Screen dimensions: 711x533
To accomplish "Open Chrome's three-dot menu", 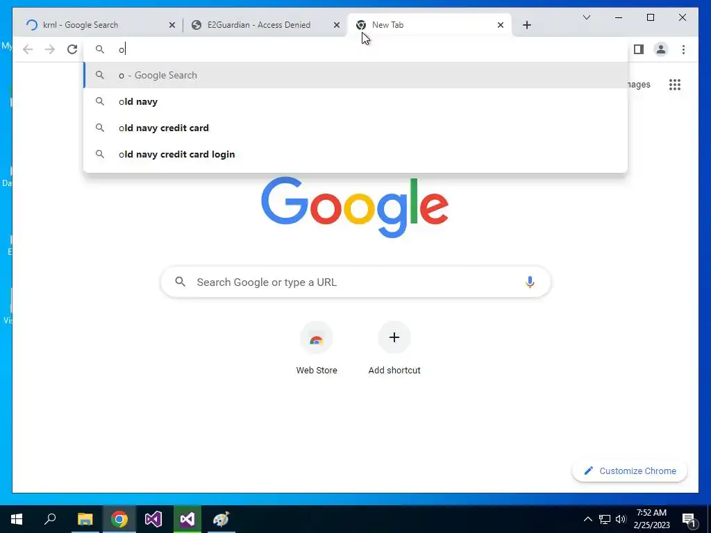I will click(683, 49).
